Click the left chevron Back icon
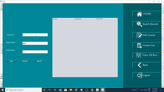 click(x=139, y=65)
